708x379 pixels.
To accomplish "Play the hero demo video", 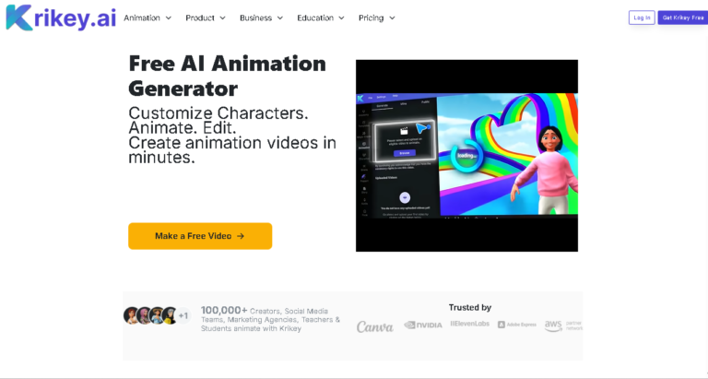I will pos(466,156).
